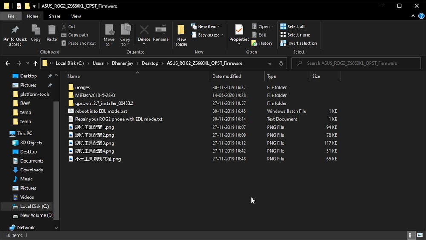The height and width of the screenshot is (240, 426).
Task: Sort by Date modified column header
Action: [237, 76]
